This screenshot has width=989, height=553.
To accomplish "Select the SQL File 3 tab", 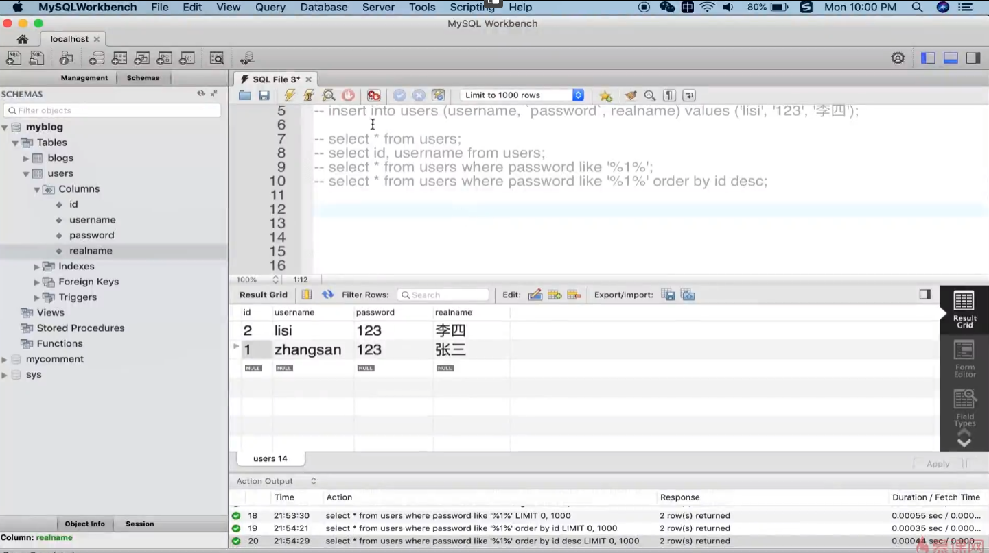I will 276,79.
